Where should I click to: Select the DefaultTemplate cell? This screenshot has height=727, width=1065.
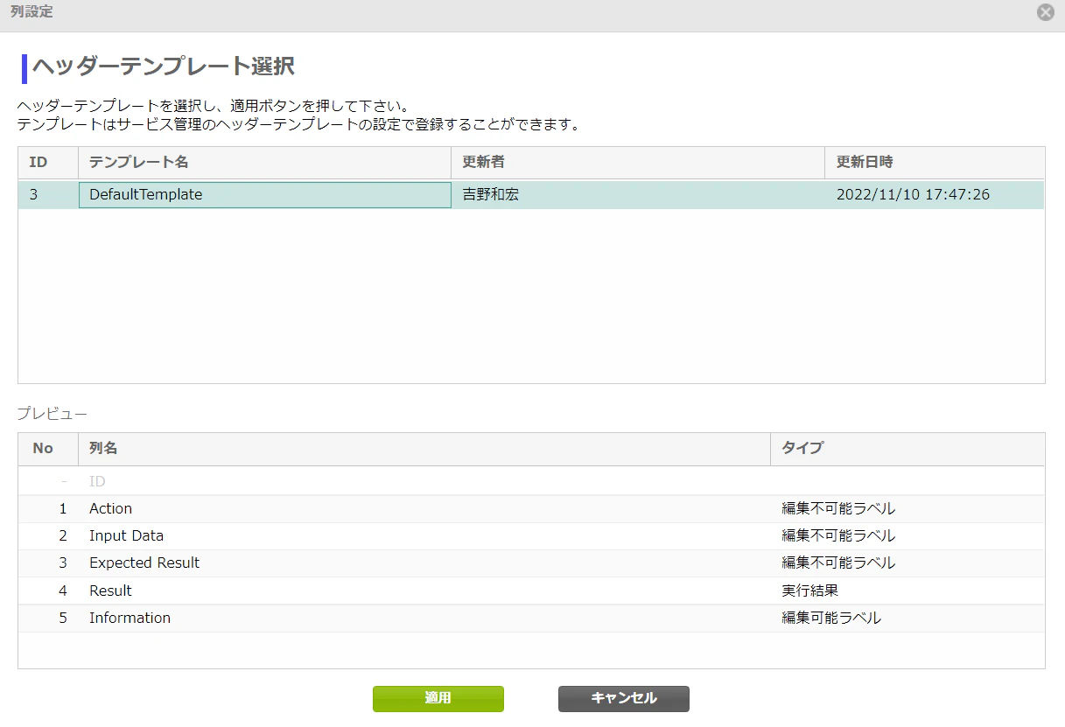click(x=265, y=194)
